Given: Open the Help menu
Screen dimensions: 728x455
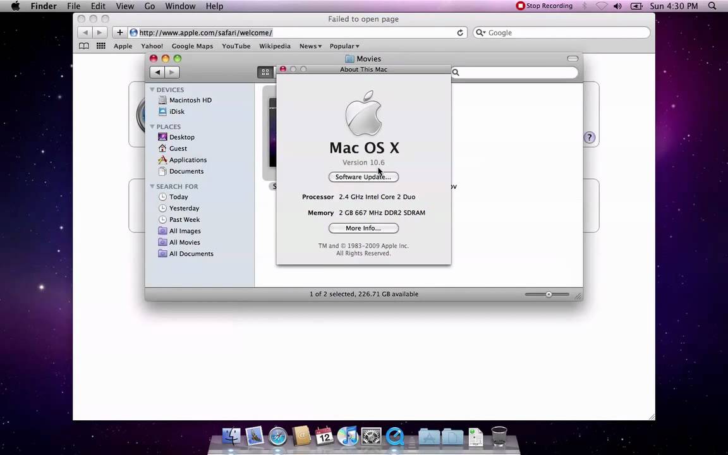Looking at the screenshot, I should [214, 6].
